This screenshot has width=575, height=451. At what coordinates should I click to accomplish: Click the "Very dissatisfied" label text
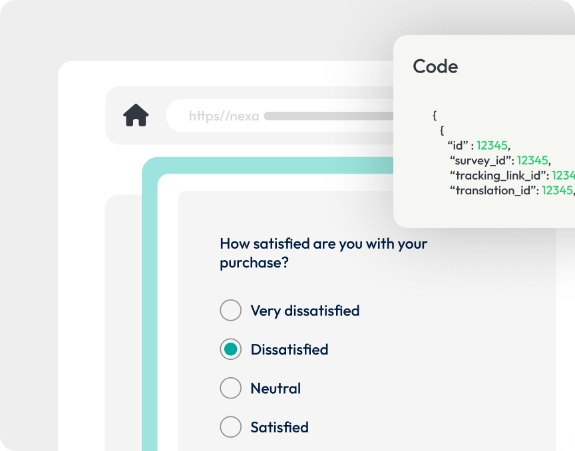click(305, 311)
